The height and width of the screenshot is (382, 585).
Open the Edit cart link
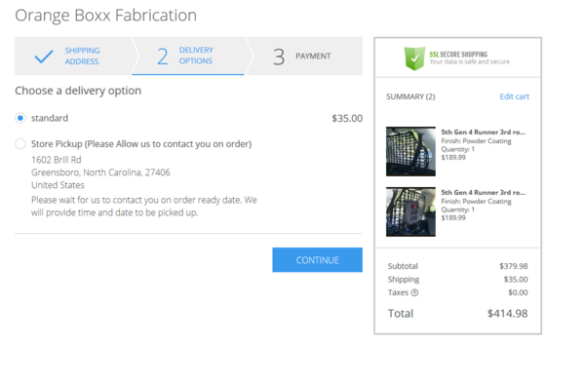pos(514,96)
